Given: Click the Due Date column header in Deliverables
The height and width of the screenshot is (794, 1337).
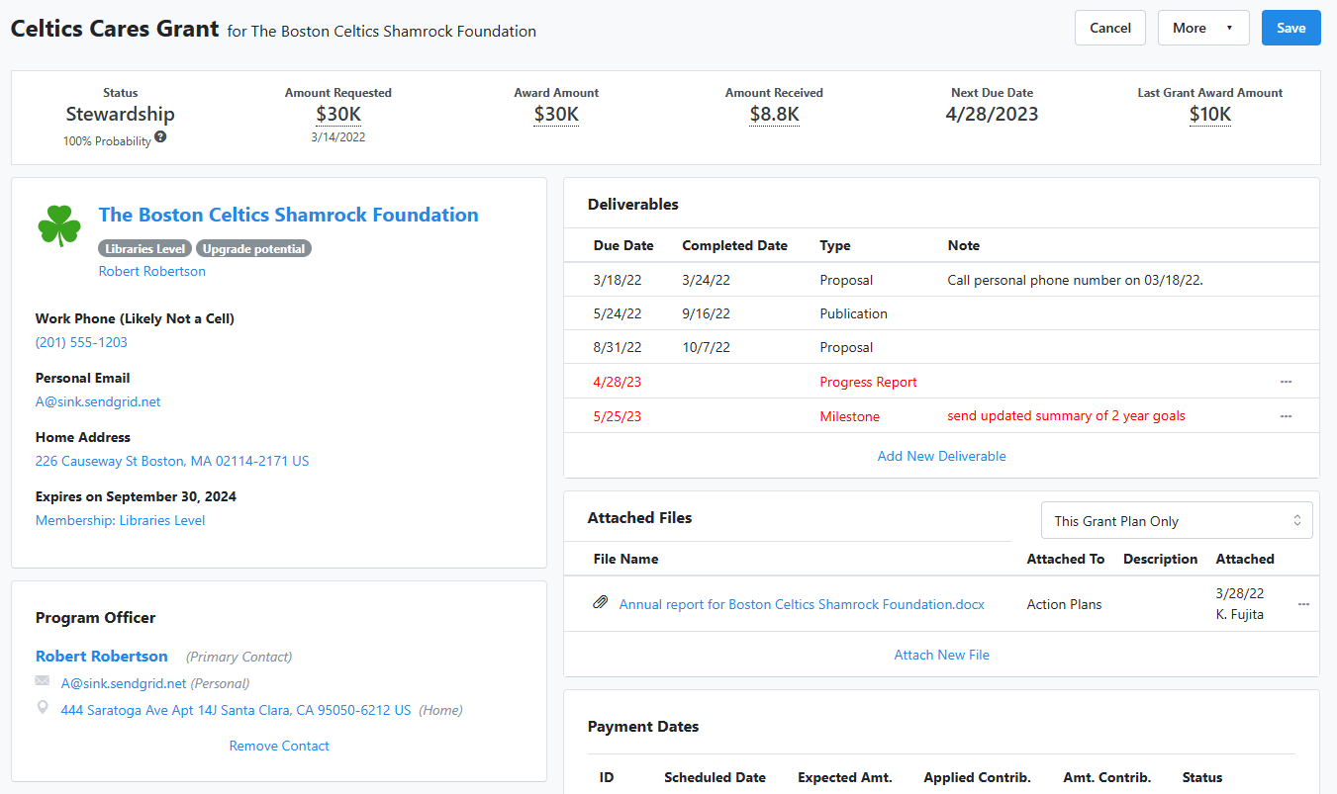Looking at the screenshot, I should coord(623,245).
